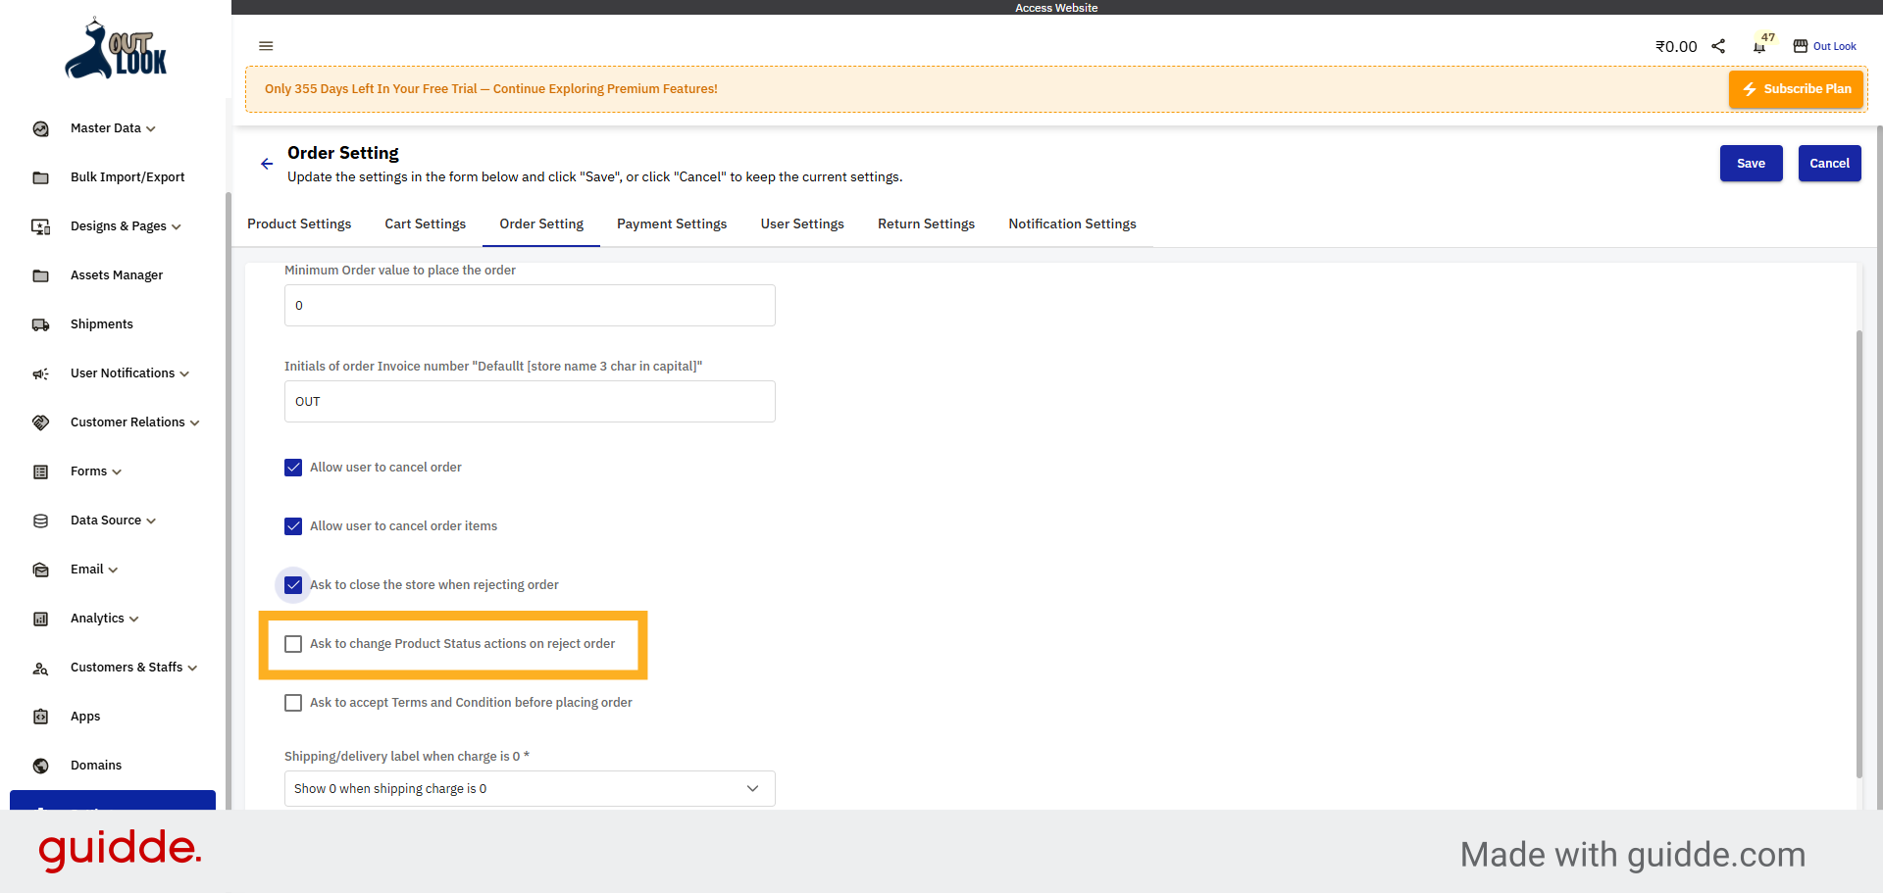Image resolution: width=1883 pixels, height=893 pixels.
Task: Uncheck Allow user to cancel order
Action: pos(293,468)
